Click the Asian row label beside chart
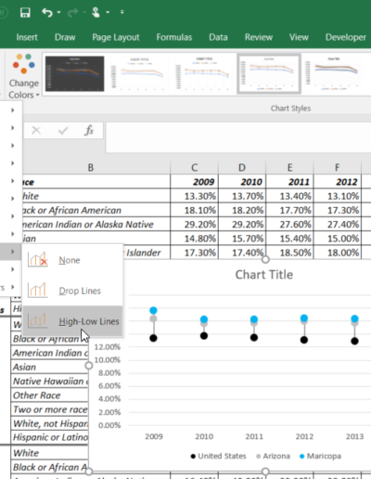 [x=49, y=367]
